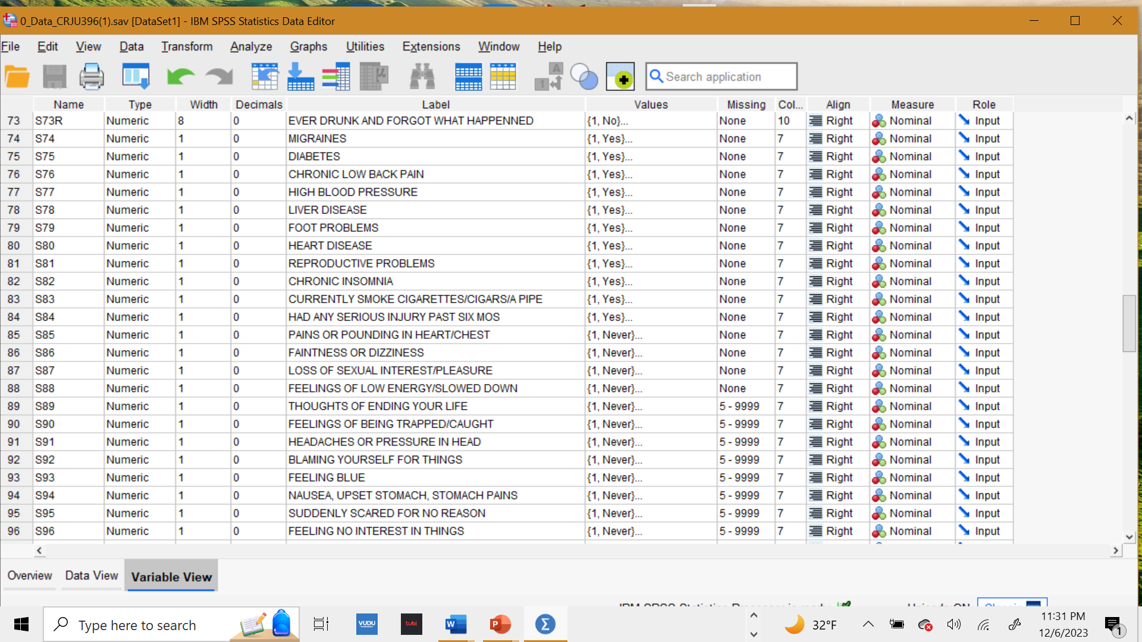Click the Search application field

721,77
